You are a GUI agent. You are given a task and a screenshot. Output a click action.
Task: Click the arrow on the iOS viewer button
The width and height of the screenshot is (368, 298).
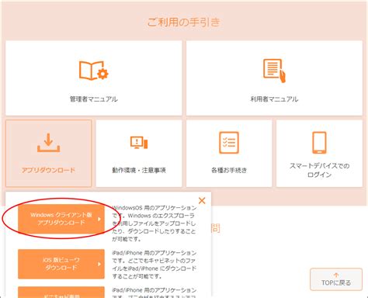tap(99, 264)
